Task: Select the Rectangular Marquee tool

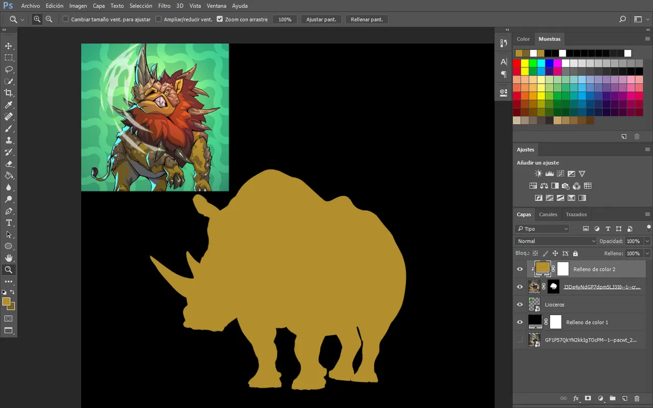Action: (9, 58)
